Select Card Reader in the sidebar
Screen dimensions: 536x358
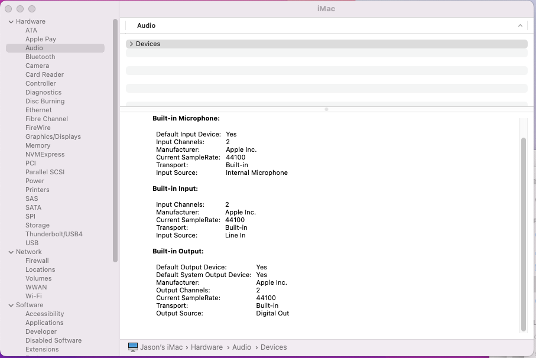pyautogui.click(x=44, y=74)
